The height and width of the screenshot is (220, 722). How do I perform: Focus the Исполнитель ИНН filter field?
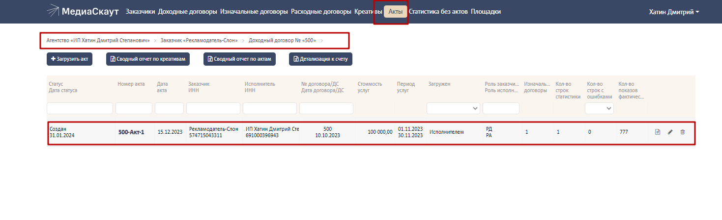coord(270,108)
